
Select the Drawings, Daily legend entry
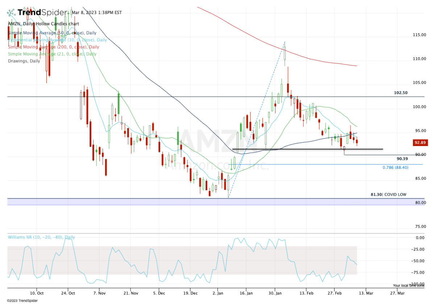[x=24, y=61]
